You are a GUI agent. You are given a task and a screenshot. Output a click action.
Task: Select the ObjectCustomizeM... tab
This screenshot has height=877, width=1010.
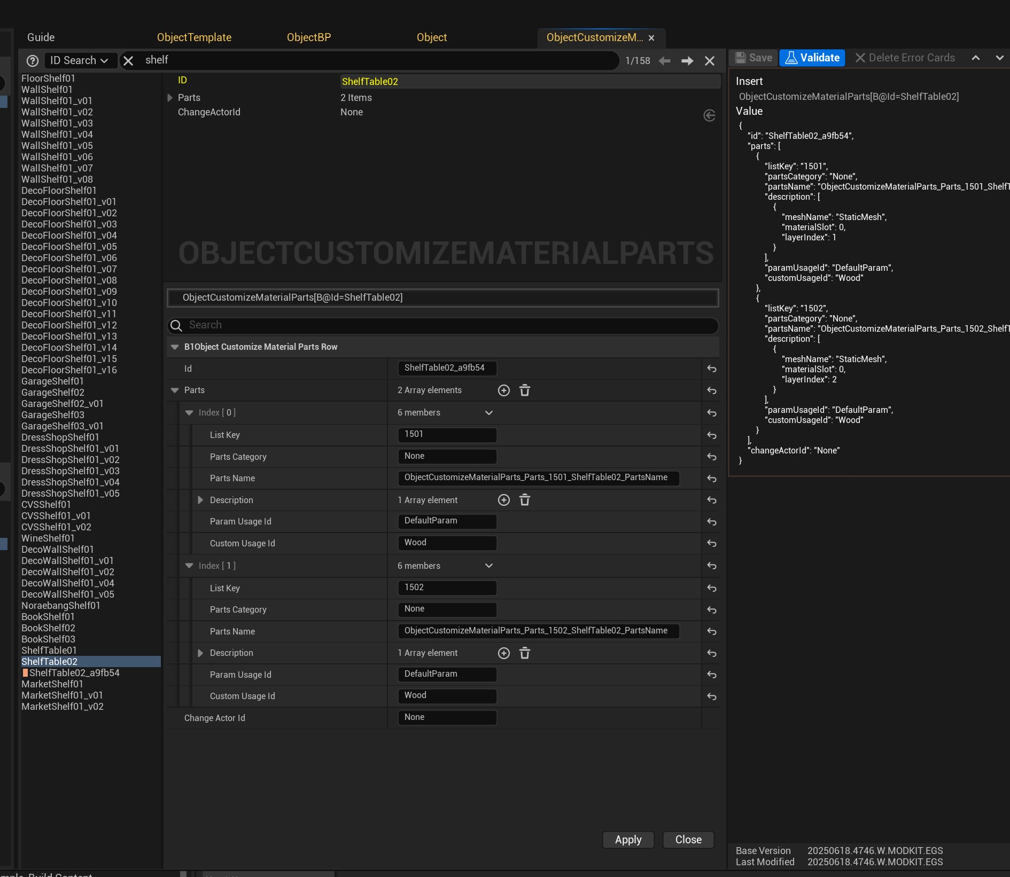[x=595, y=37]
